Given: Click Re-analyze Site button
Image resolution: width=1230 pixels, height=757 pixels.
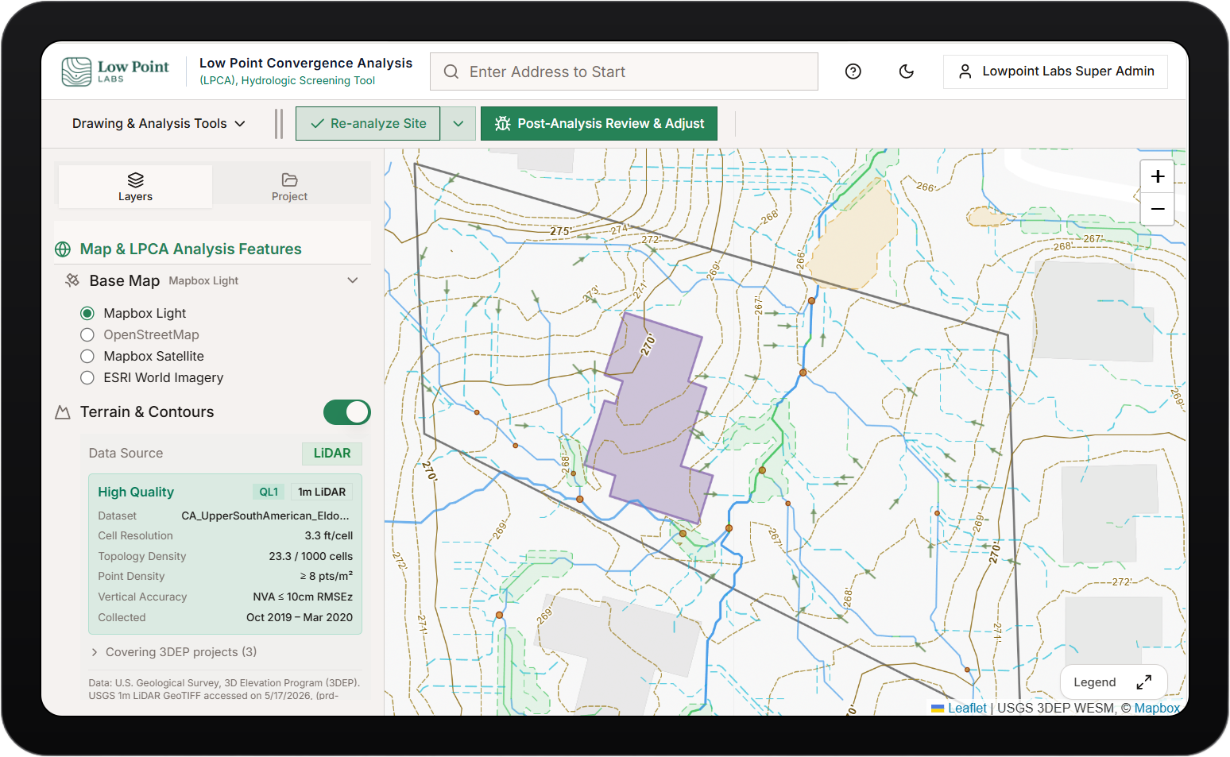Looking at the screenshot, I should [368, 124].
